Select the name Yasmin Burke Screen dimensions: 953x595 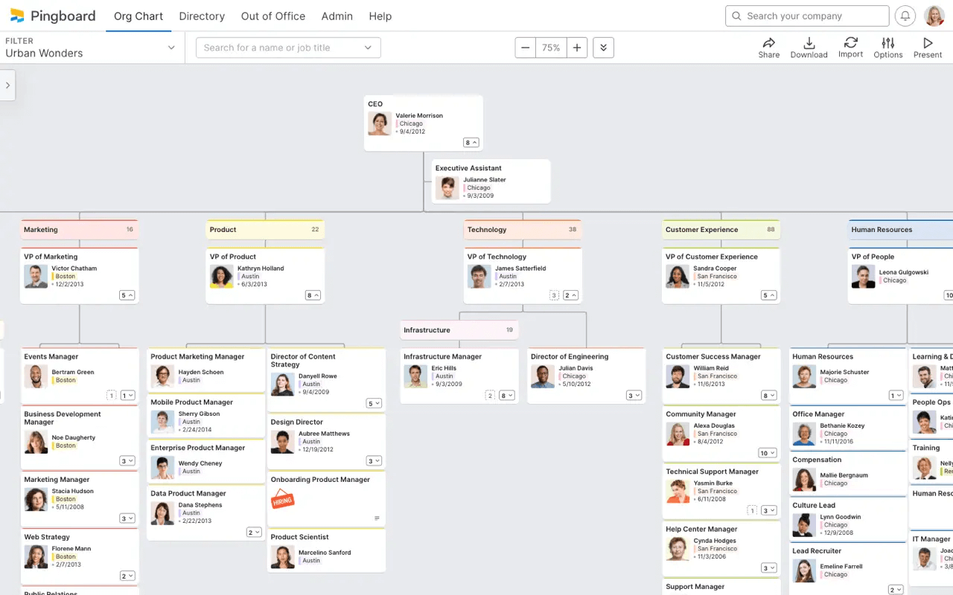tap(713, 483)
